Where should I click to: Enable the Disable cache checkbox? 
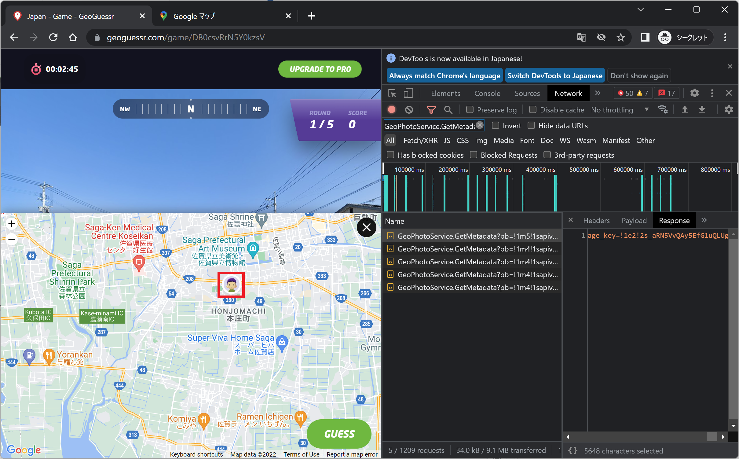click(533, 109)
